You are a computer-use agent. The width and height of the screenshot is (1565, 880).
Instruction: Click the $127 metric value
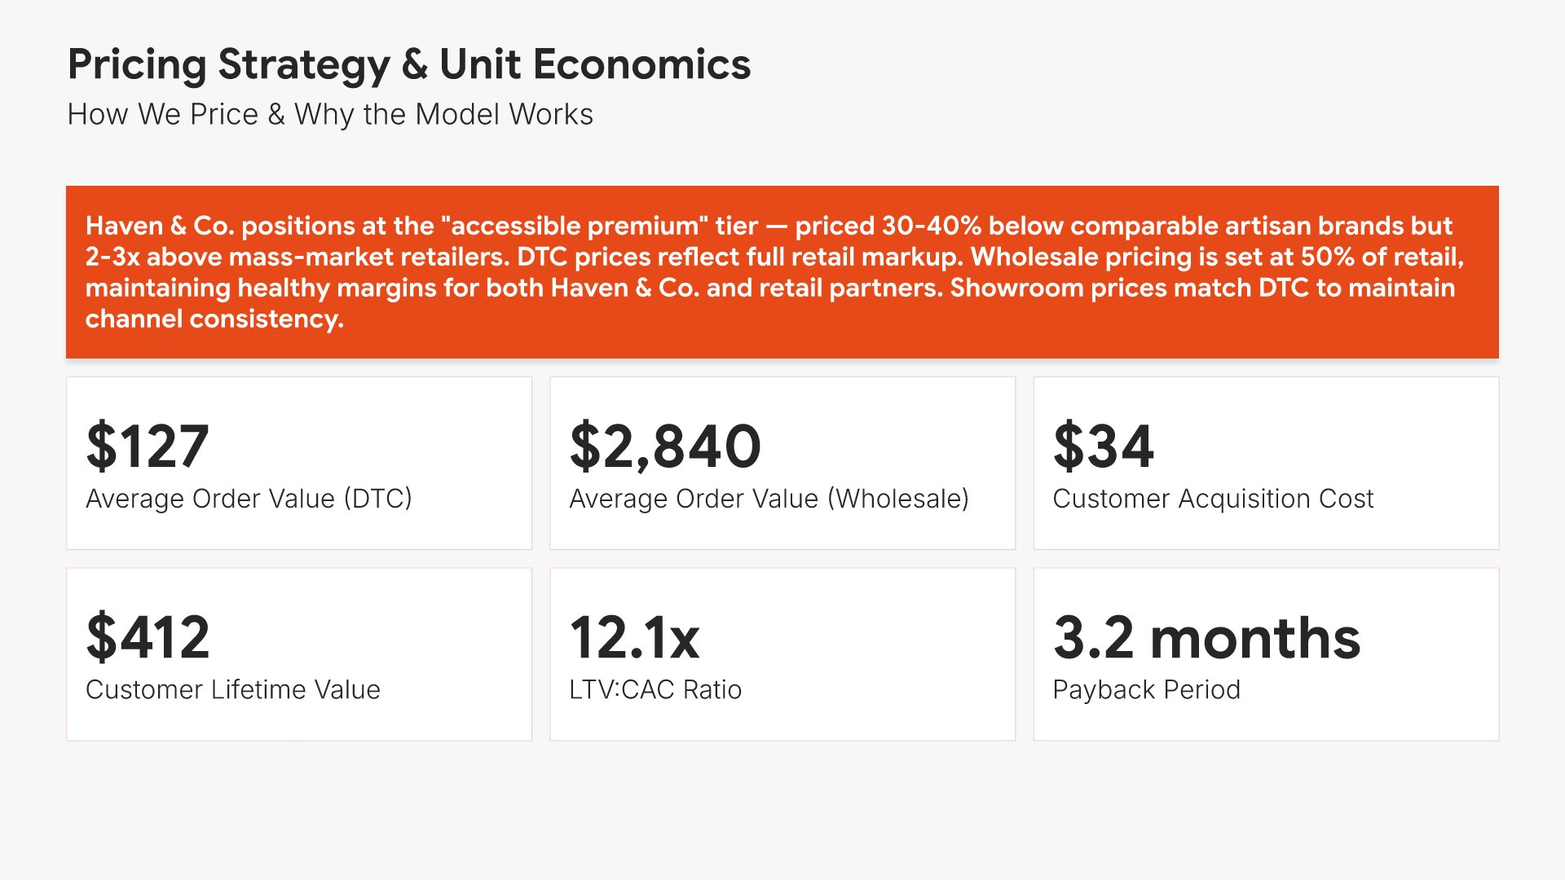pyautogui.click(x=148, y=447)
